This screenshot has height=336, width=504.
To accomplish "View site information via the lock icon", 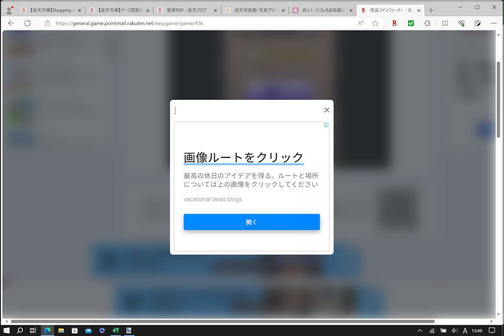I will pos(47,23).
